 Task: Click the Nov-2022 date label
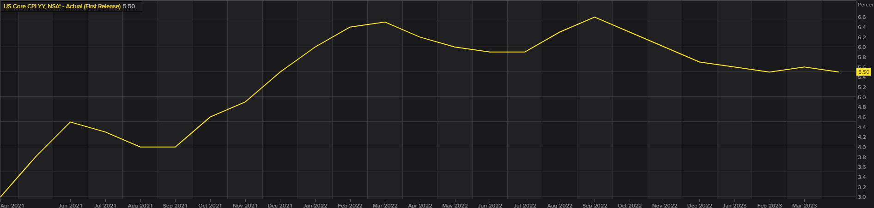(665, 206)
